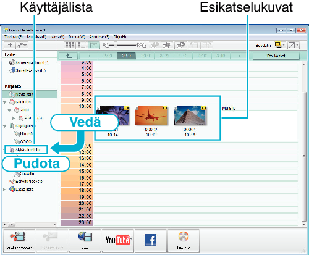Open the Ohje(H) help menu
309x255 pixels.
tap(120, 37)
